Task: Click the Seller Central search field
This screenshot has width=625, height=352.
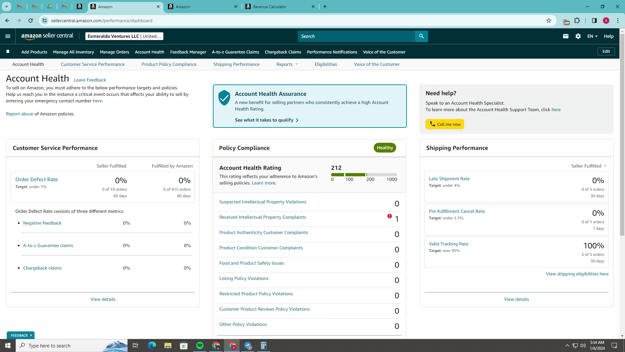Action: (356, 36)
